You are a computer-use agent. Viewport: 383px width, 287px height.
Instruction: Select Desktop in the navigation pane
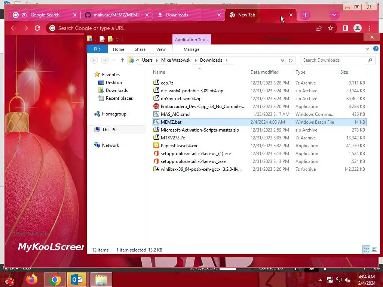click(114, 83)
